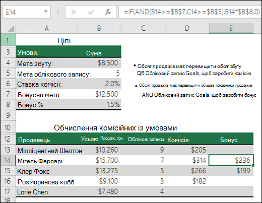Select the 'Бонусна мета:' cell
This screenshot has width=262, height=203.
point(46,94)
